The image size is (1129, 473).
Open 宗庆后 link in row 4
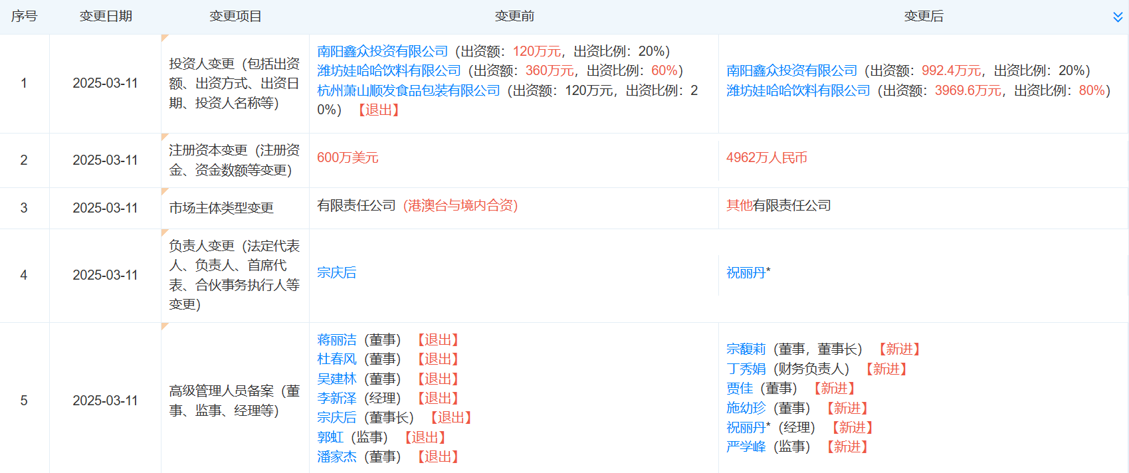[336, 272]
